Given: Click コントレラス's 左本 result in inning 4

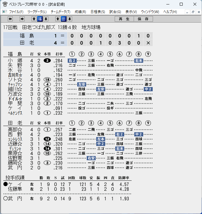Looking at the screenshot, I should point(101,139).
